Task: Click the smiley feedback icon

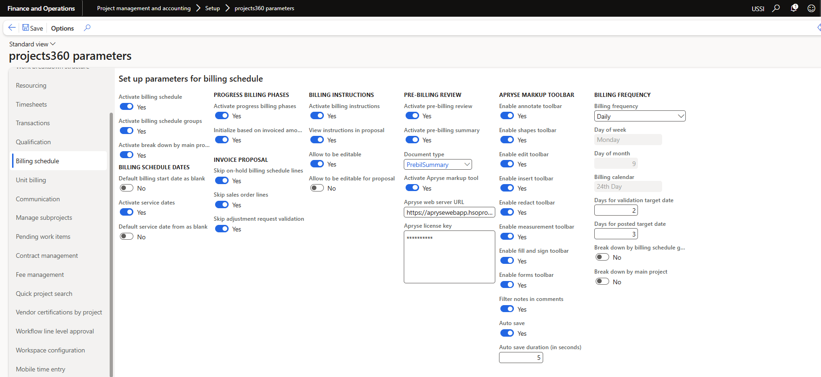Action: 811,8
